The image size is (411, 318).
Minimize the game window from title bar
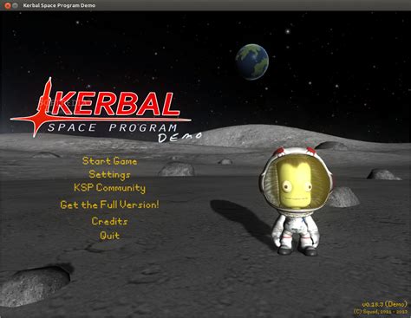pos(15,5)
